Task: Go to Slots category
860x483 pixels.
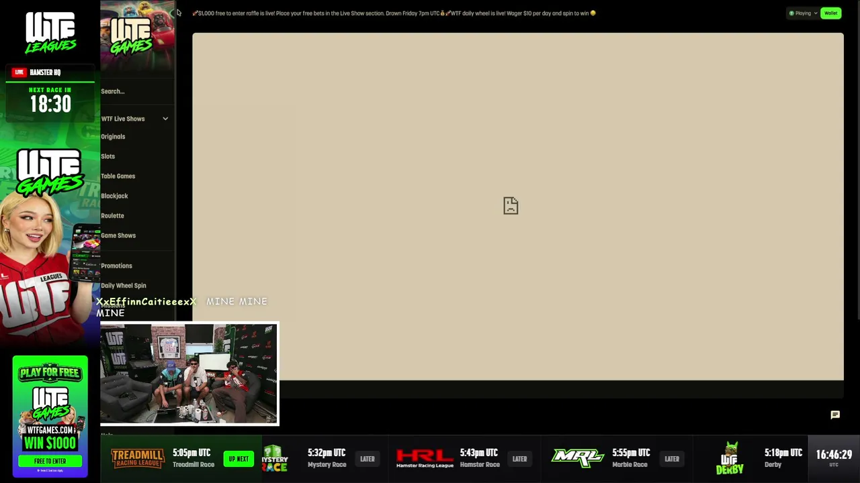Action: 107,156
